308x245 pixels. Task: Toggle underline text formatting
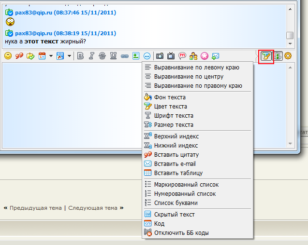click(x=113, y=56)
